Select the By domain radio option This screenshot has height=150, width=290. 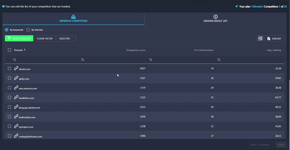tap(28, 30)
